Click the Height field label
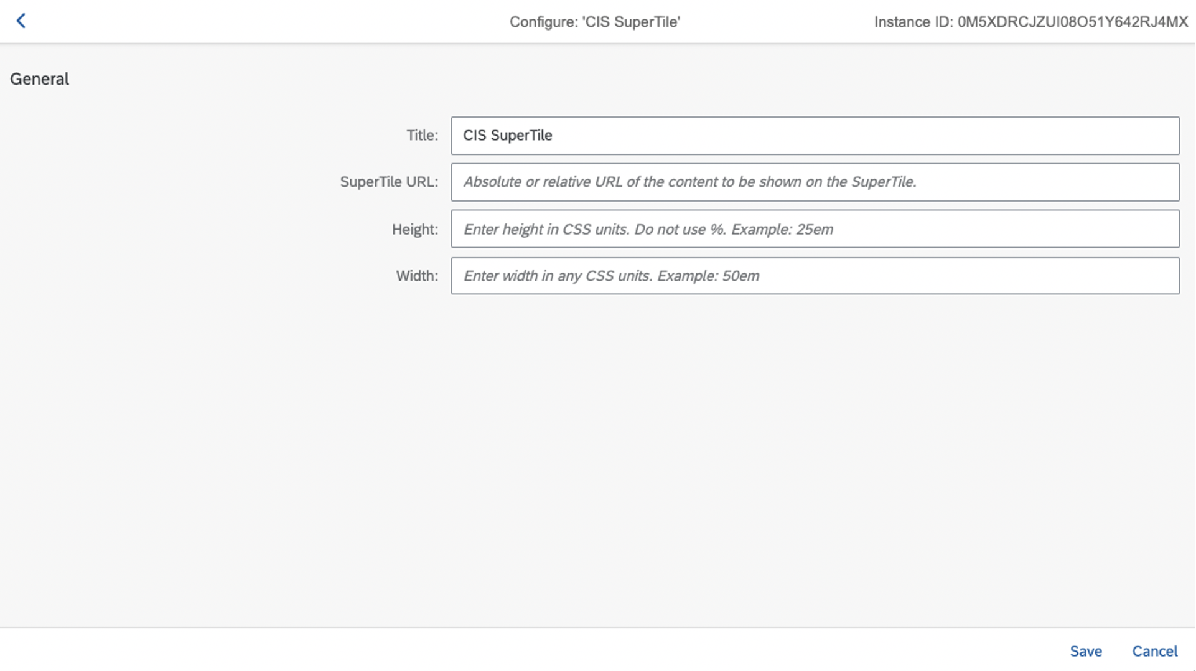The width and height of the screenshot is (1196, 671). point(414,229)
